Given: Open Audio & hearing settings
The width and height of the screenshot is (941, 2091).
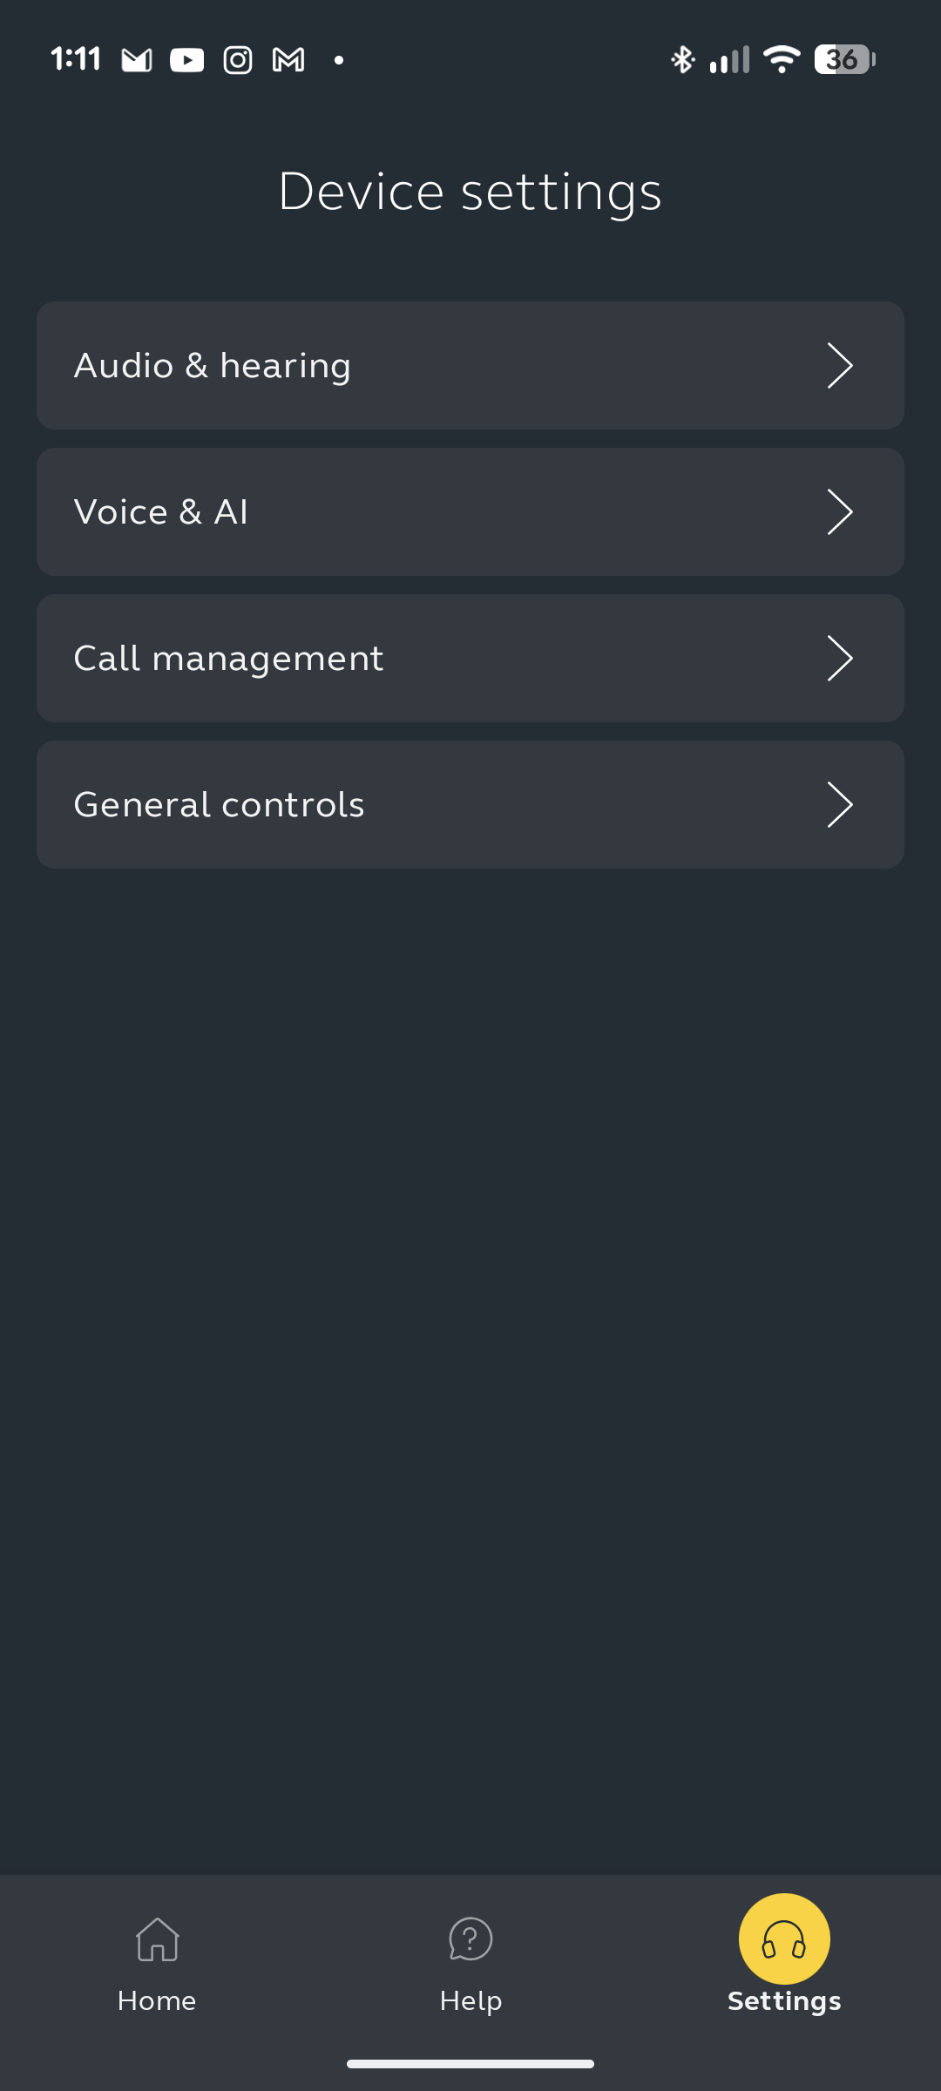Looking at the screenshot, I should tap(213, 366).
